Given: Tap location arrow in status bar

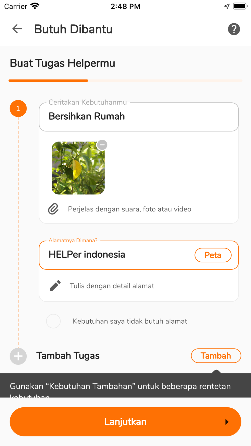Looking at the screenshot, I should click(227, 6).
